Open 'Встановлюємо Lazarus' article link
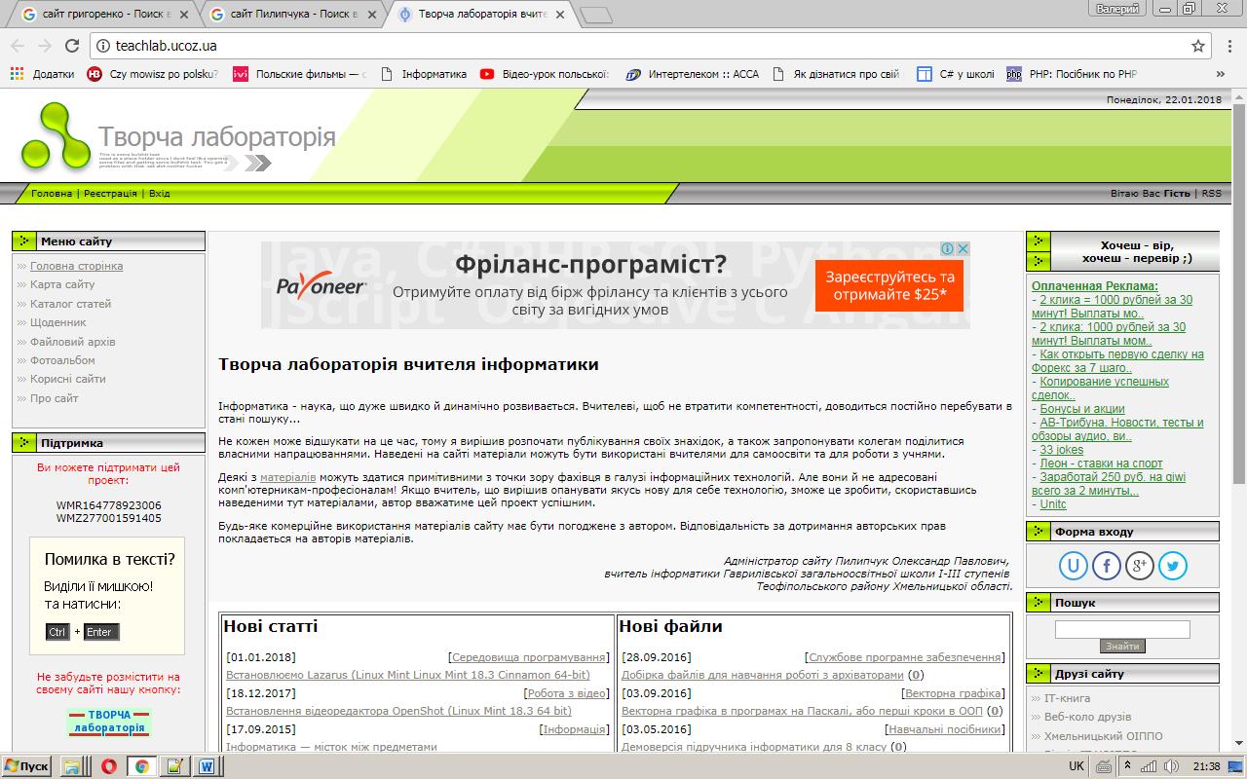Screen dimensions: 1247x779 coord(408,675)
